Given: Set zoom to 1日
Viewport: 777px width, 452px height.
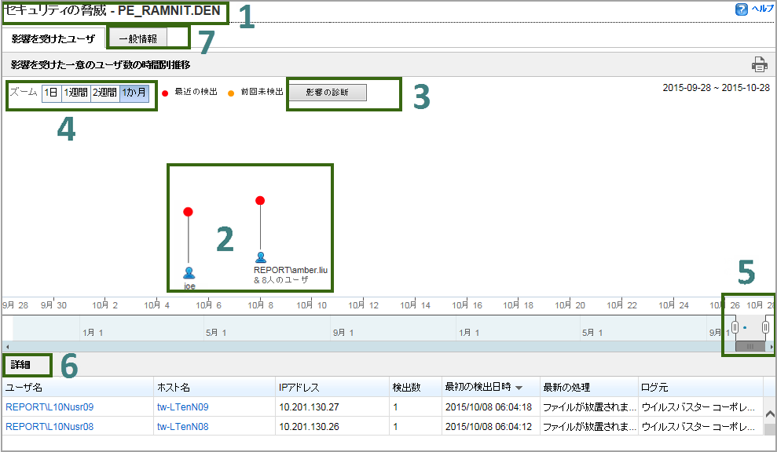Looking at the screenshot, I should click(x=50, y=93).
